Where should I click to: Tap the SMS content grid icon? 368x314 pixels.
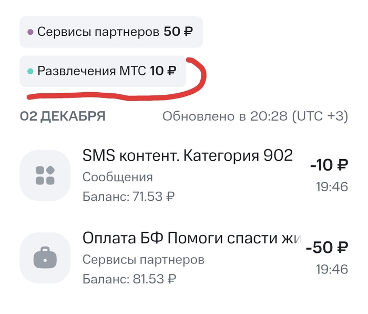[45, 175]
